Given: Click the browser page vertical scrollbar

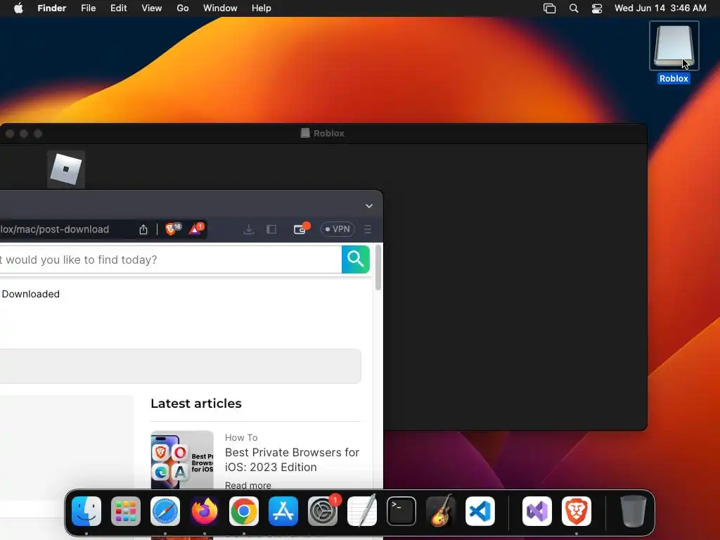Looking at the screenshot, I should (378, 268).
